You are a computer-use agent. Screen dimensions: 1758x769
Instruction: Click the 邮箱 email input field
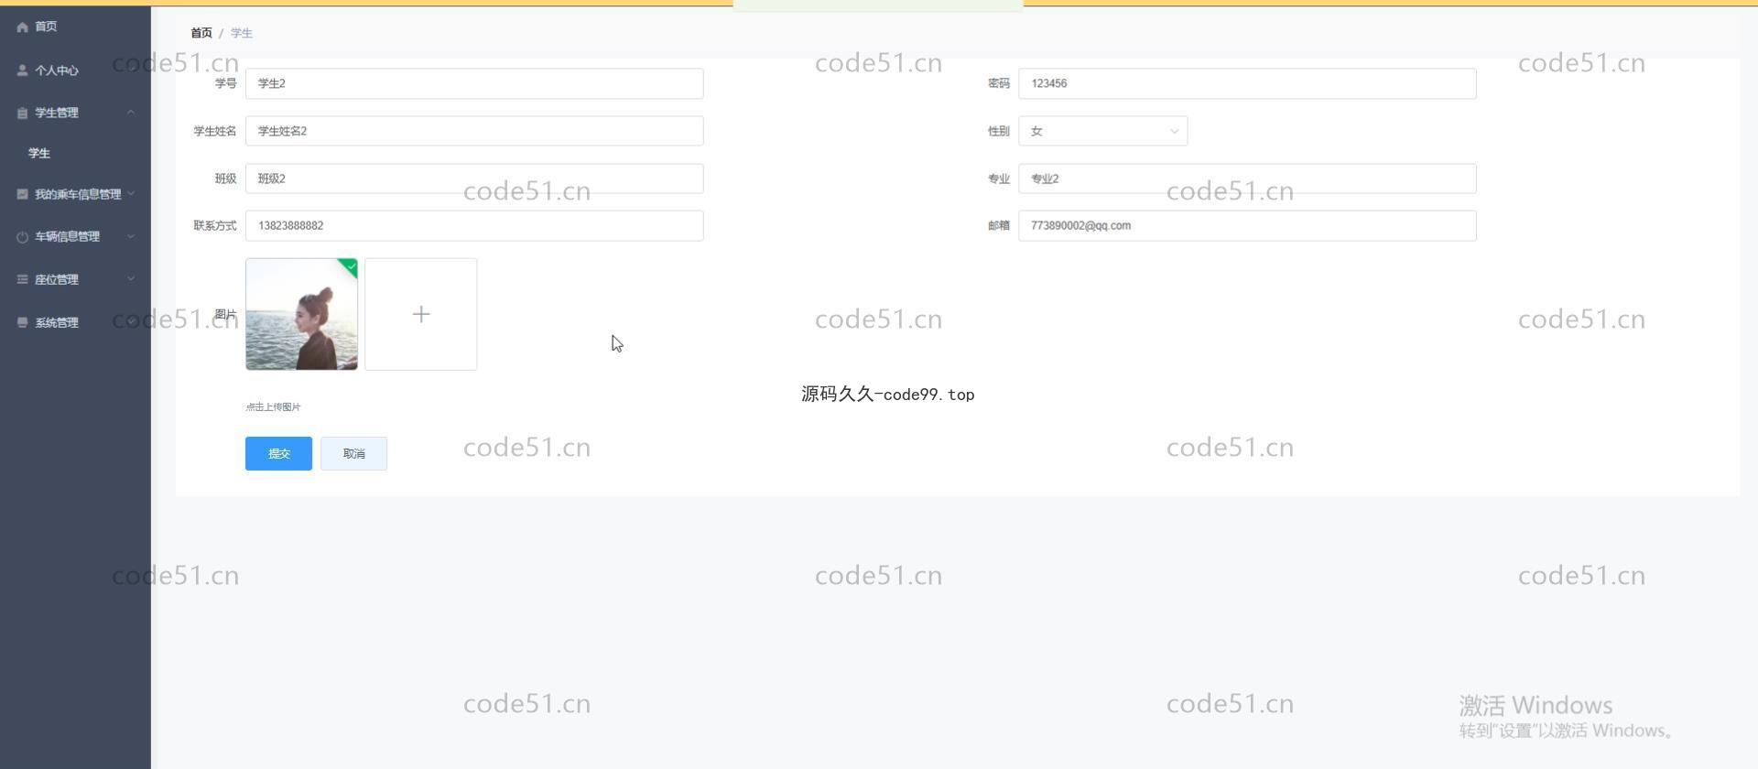pos(1247,225)
